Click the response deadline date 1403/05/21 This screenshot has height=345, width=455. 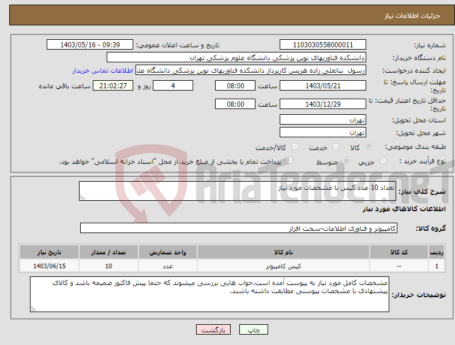point(323,85)
